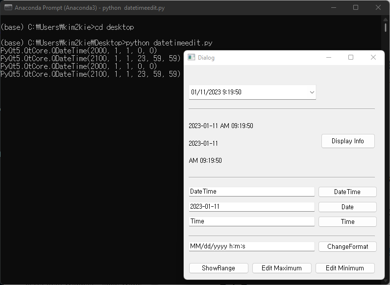
Task: Click the Date button
Action: (347, 207)
